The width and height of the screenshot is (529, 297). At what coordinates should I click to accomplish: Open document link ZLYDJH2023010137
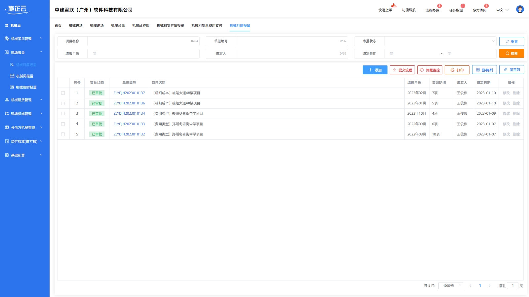point(129,93)
